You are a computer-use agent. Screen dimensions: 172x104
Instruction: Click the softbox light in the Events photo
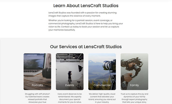[80, 68]
